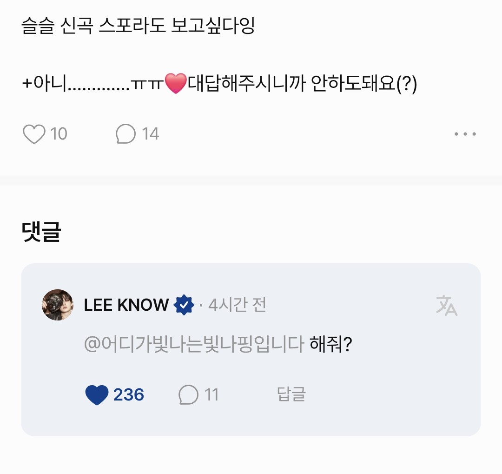This screenshot has height=474, width=502.
Task: Open the LEE KNOW username profile
Action: tap(126, 305)
